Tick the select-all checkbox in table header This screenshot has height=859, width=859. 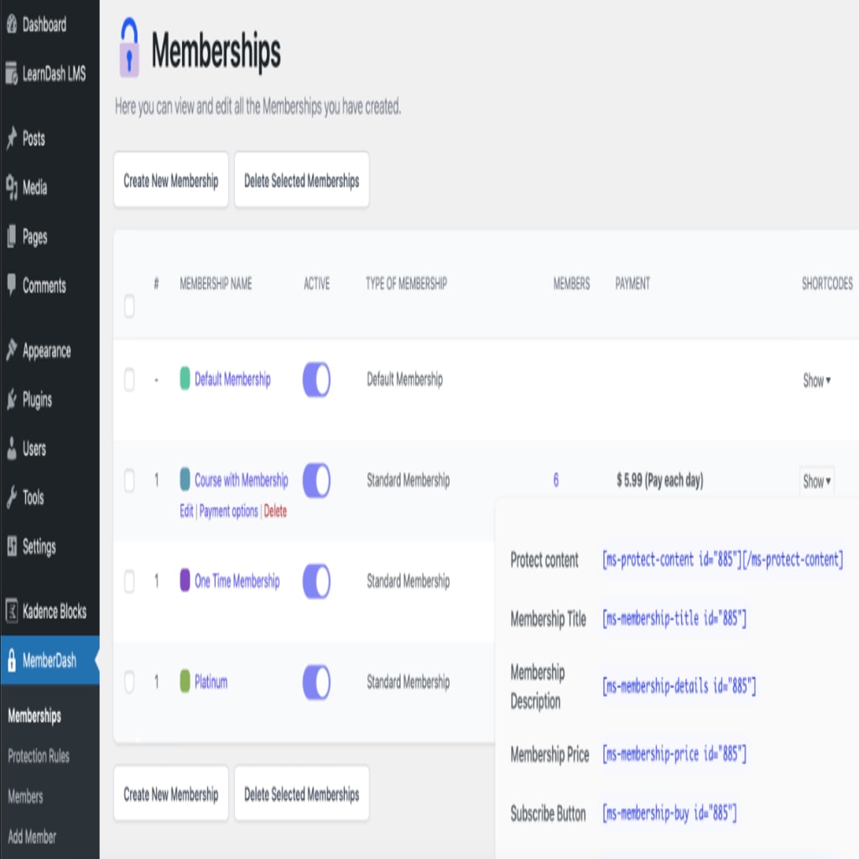(129, 306)
